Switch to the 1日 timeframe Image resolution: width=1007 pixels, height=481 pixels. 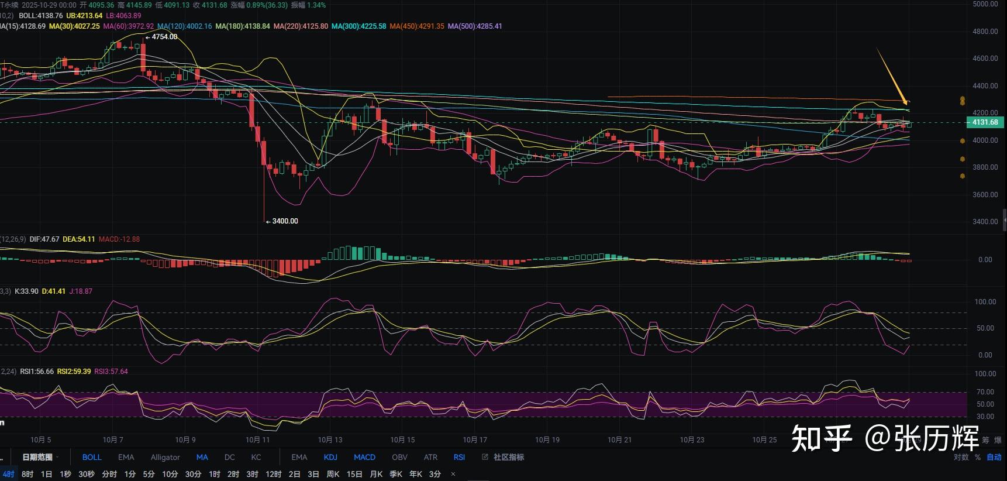[46, 474]
